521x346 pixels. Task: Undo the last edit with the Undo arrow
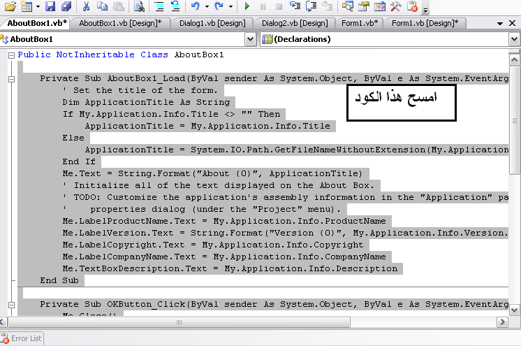[196, 7]
